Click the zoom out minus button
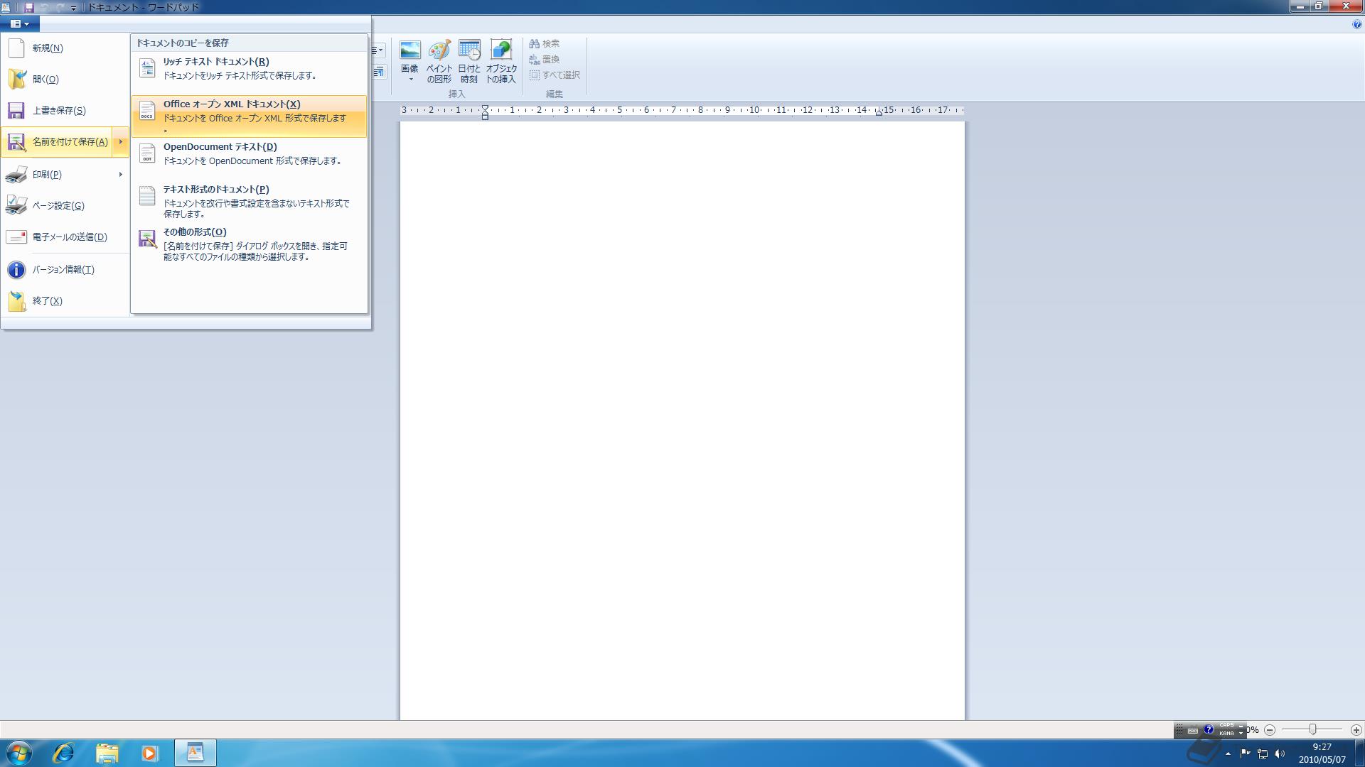Image resolution: width=1365 pixels, height=767 pixels. click(x=1270, y=730)
